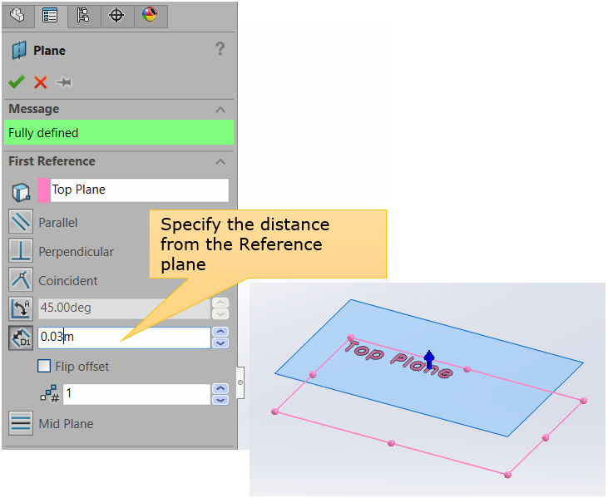Click the Mid Plane label
This screenshot has height=498, width=608.
point(67,424)
